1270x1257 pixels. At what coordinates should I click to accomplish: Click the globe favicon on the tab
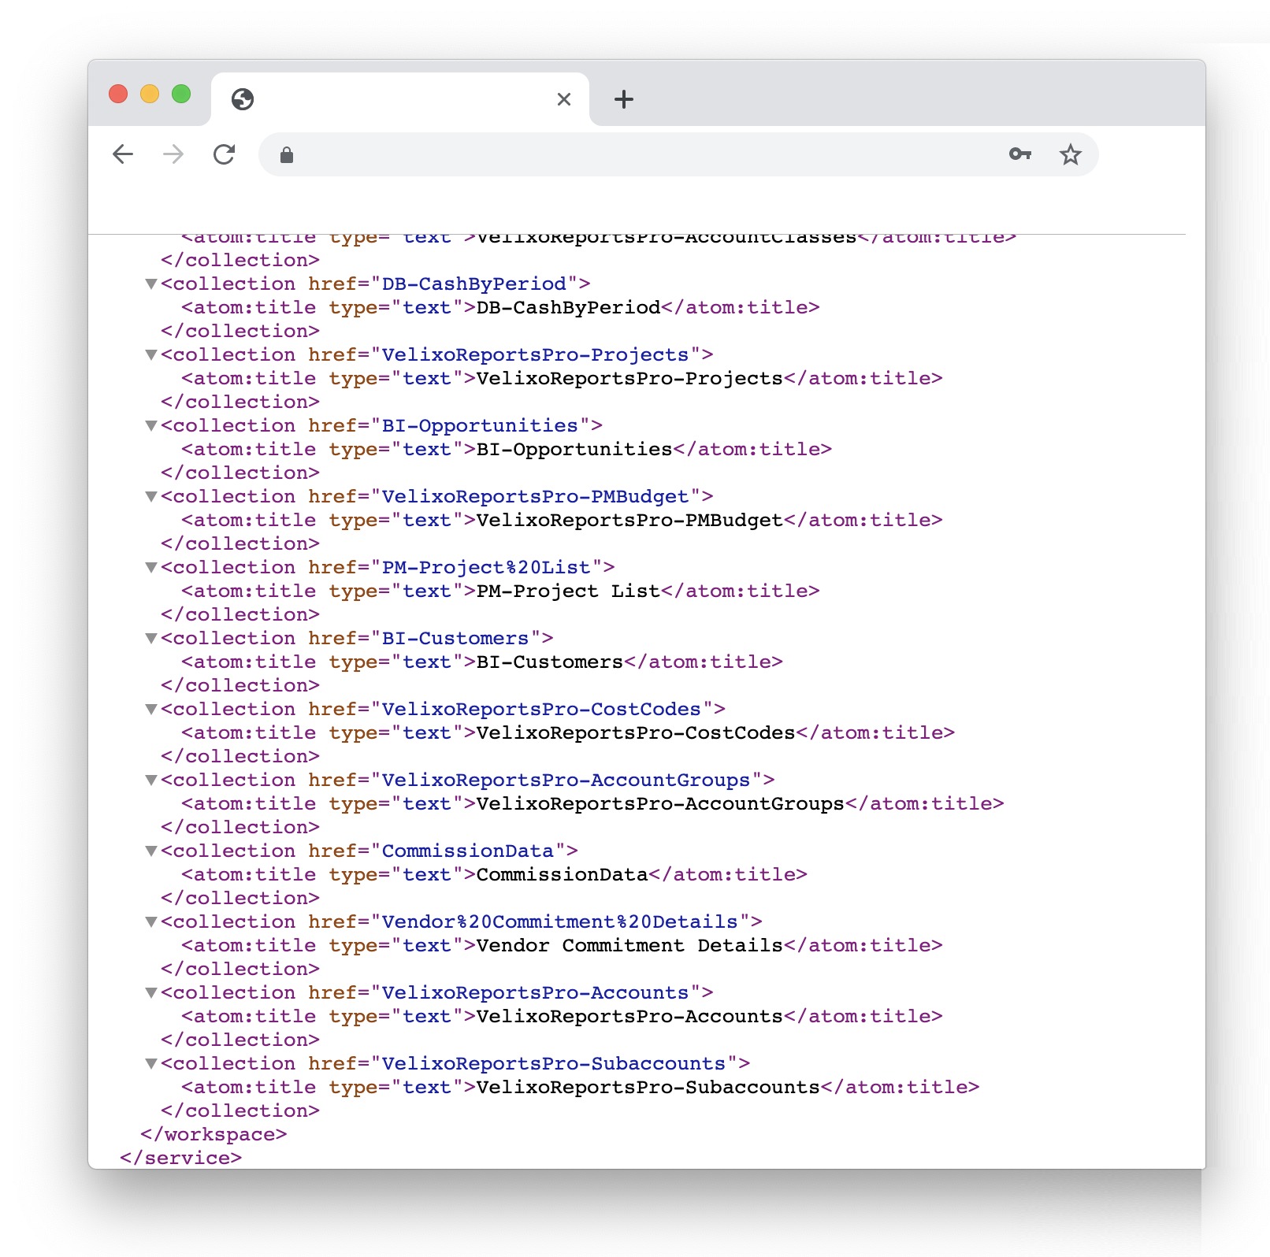(243, 99)
